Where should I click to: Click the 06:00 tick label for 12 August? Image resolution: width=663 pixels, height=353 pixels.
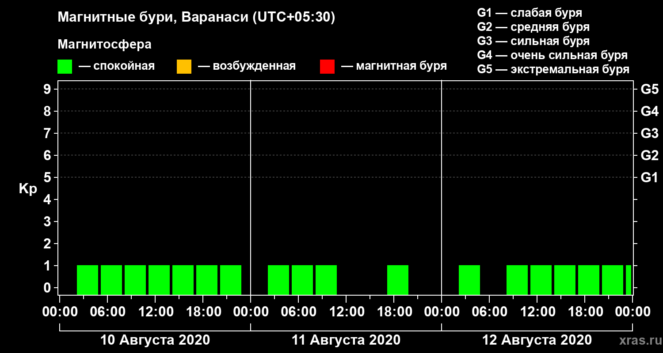[489, 312]
